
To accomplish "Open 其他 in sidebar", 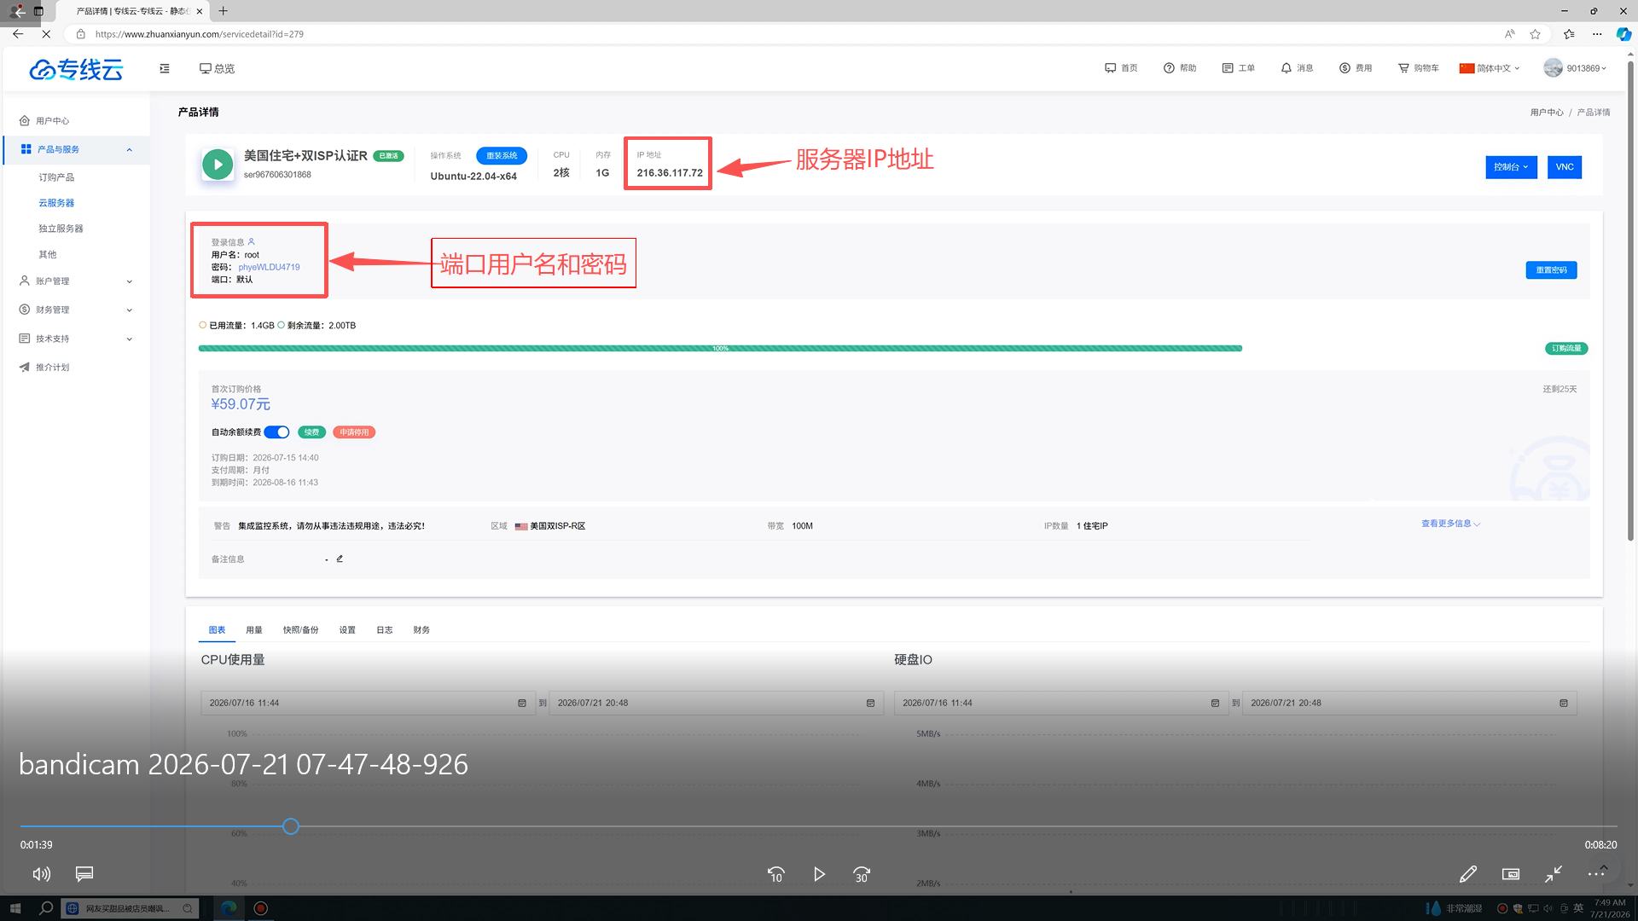I will click(47, 254).
